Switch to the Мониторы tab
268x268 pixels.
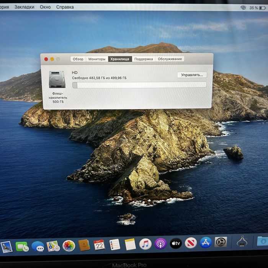point(97,59)
